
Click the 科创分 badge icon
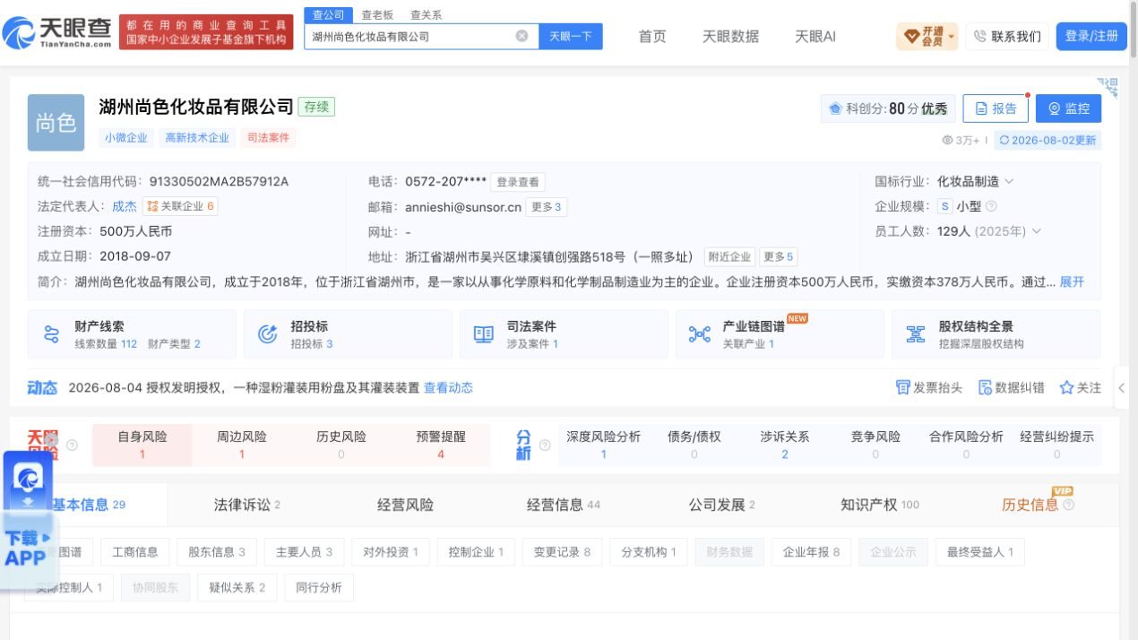pyautogui.click(x=835, y=108)
